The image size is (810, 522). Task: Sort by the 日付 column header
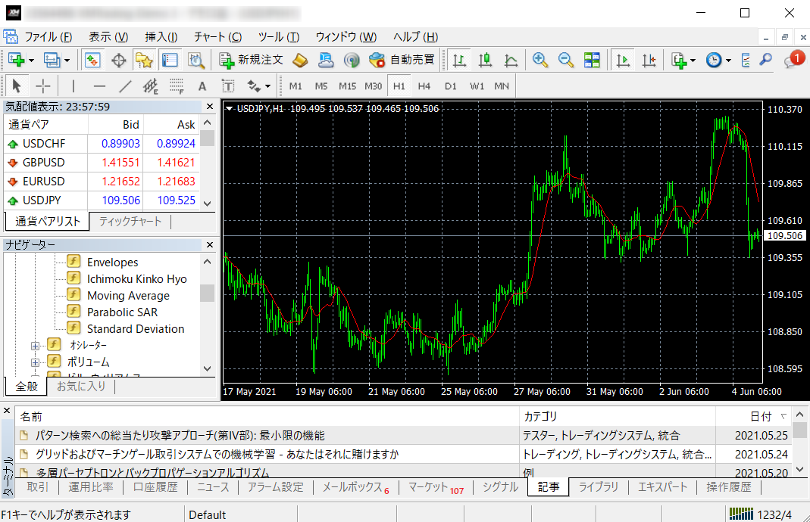tap(752, 416)
